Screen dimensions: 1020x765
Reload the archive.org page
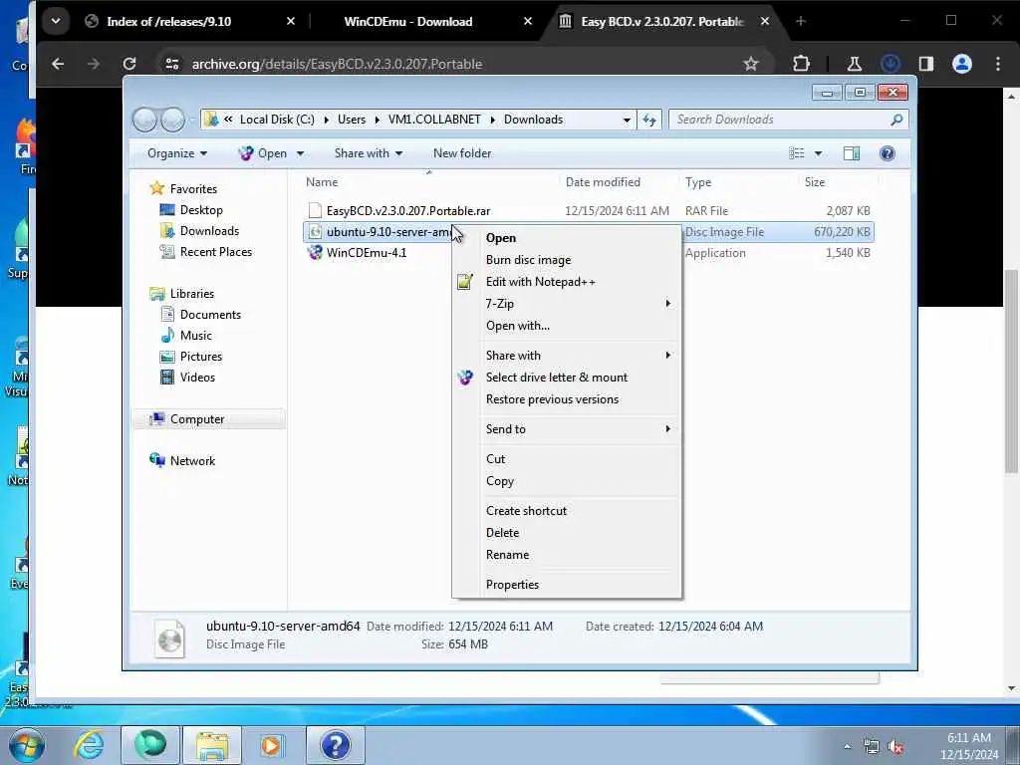click(129, 64)
